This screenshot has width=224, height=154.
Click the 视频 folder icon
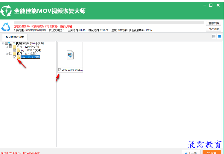pos(14,54)
